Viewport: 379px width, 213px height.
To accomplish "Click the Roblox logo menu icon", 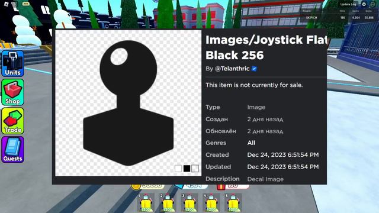I will tap(7, 4).
